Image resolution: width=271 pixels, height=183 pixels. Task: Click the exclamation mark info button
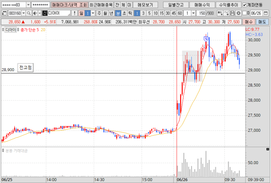(x=74, y=13)
